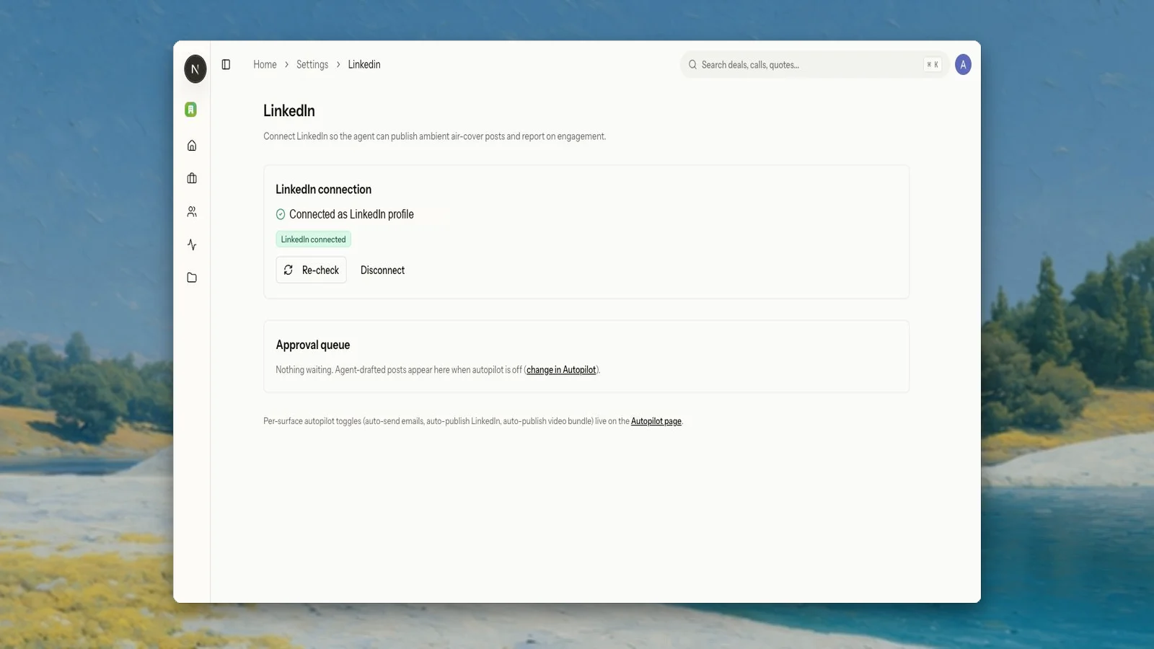
Task: Open the folder icon in sidebar
Action: pos(192,278)
